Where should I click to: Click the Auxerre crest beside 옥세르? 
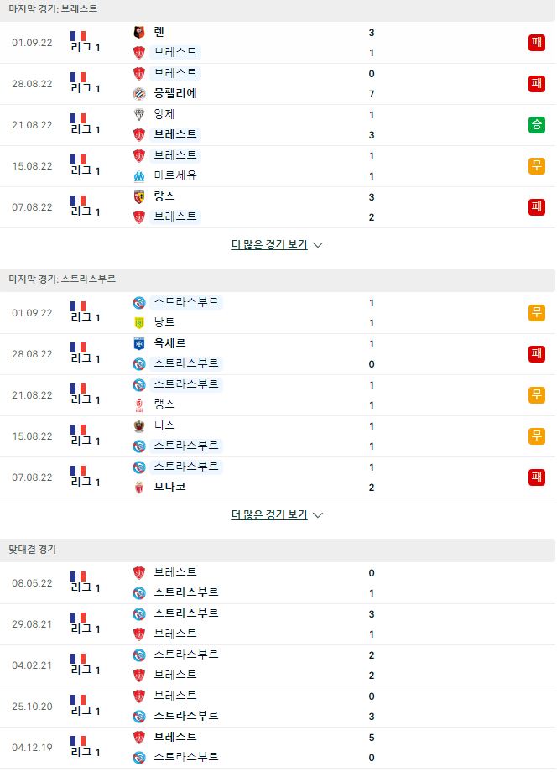click(139, 344)
